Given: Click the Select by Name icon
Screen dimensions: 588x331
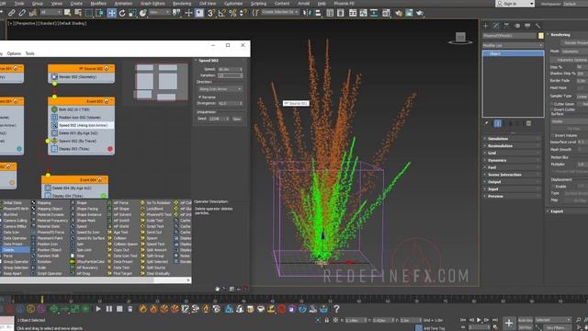Looking at the screenshot, I should [78, 13].
